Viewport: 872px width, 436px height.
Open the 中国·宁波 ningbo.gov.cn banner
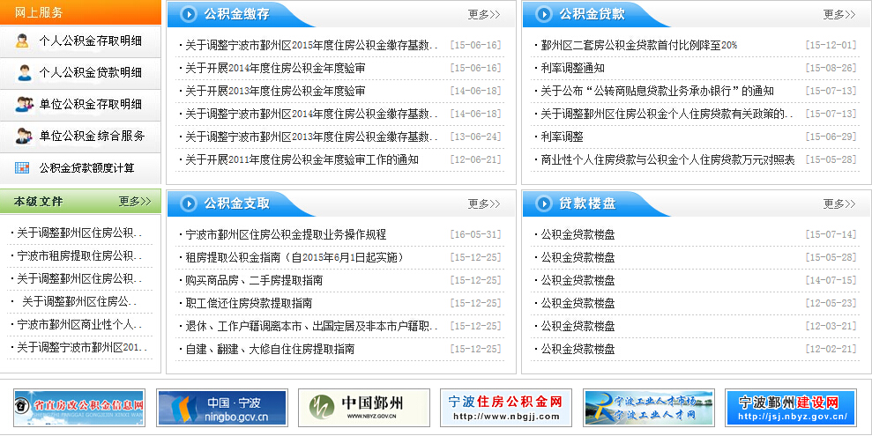222,408
